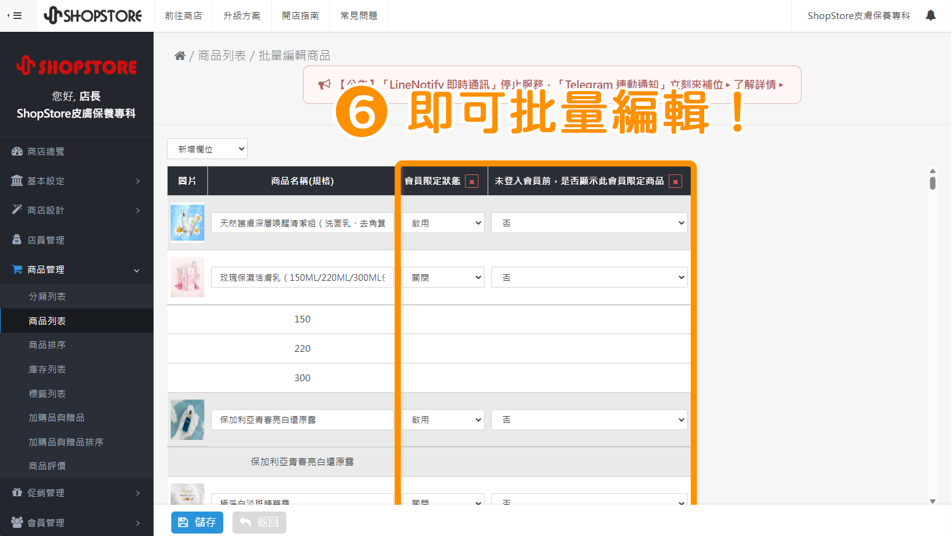Viewport: 952px width, 536px height.
Task: Click the ShopStore logo in header
Action: tap(93, 15)
